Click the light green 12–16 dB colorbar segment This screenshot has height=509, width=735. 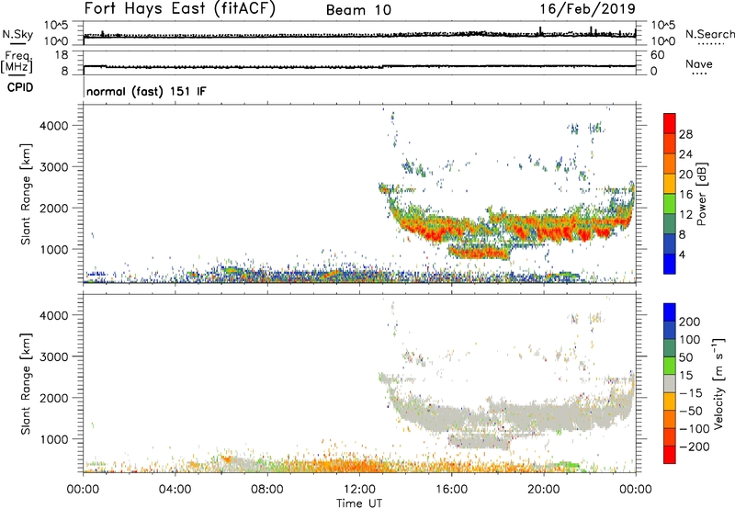coord(670,203)
